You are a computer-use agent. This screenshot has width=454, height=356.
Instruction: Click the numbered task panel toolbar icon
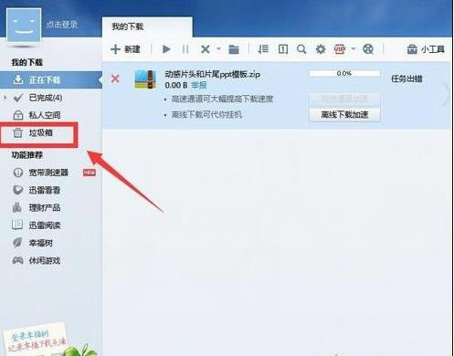[283, 49]
